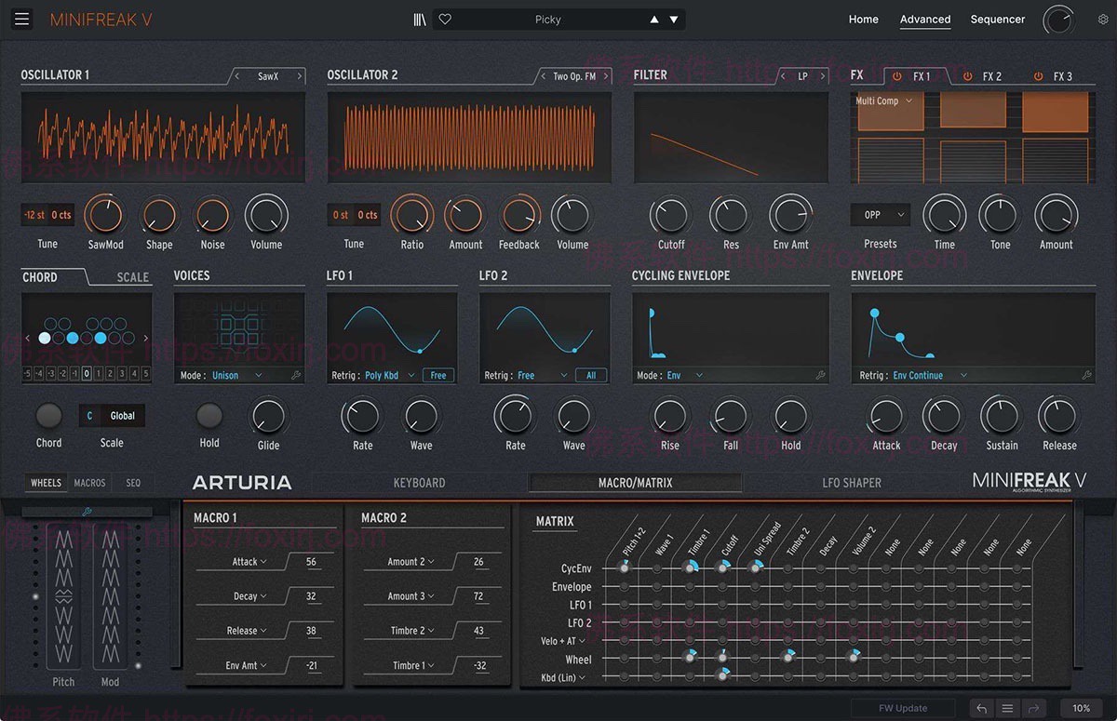Image resolution: width=1117 pixels, height=721 pixels.
Task: Favorite the Picky preset with the heart
Action: coord(445,19)
